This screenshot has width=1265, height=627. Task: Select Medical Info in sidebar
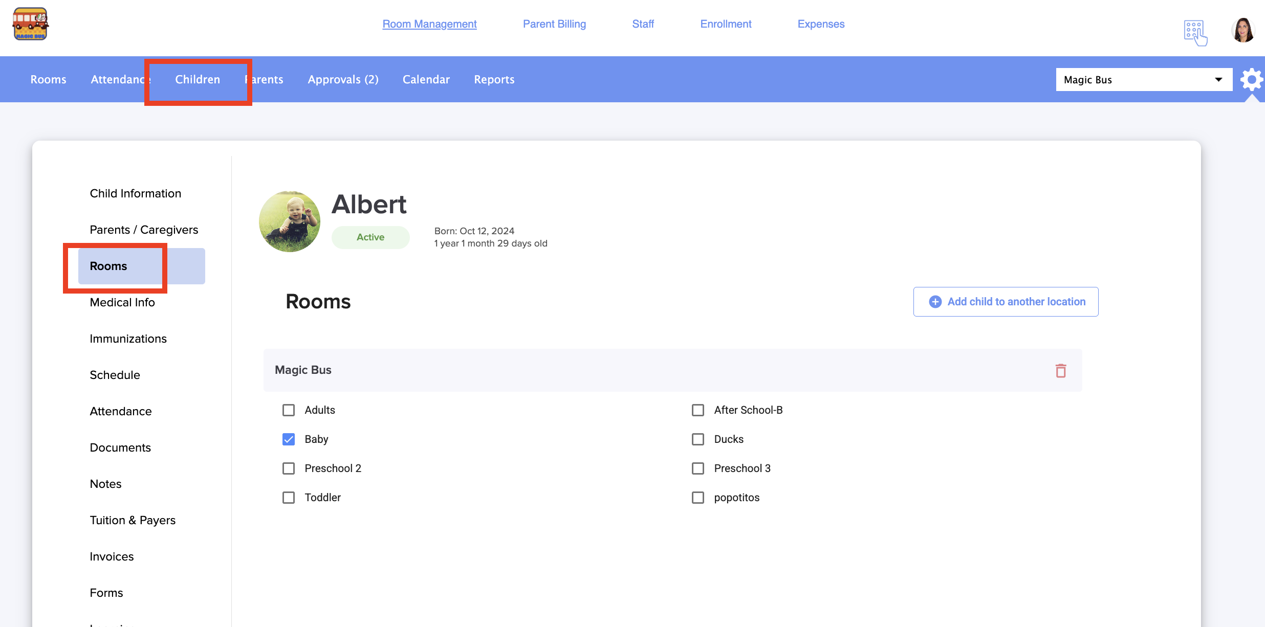point(122,302)
